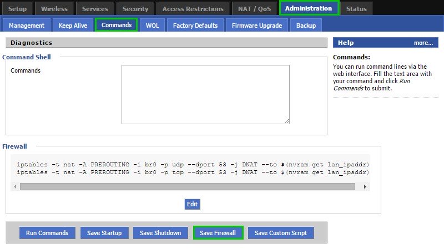Switch to the Wireless tab
This screenshot has width=444, height=249.
pyautogui.click(x=54, y=8)
